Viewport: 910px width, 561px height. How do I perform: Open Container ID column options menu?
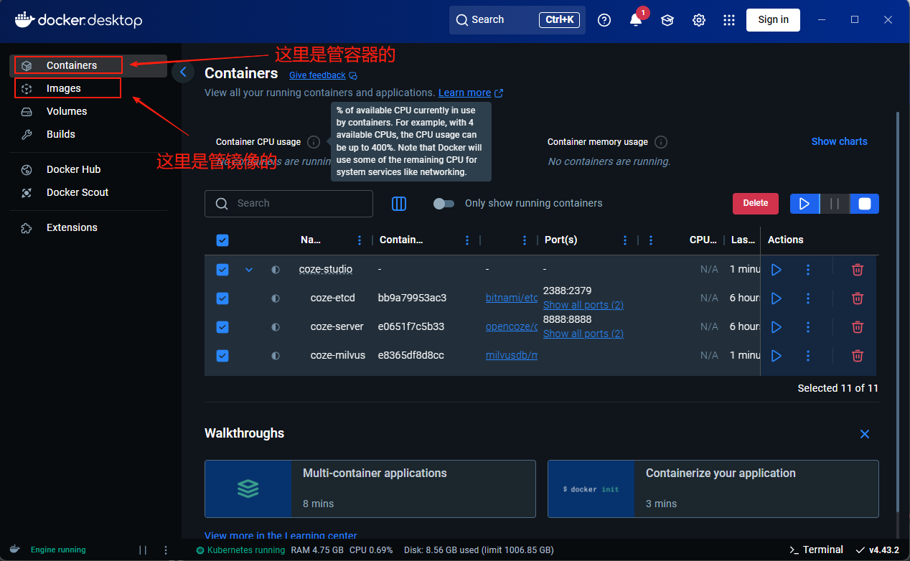(467, 240)
